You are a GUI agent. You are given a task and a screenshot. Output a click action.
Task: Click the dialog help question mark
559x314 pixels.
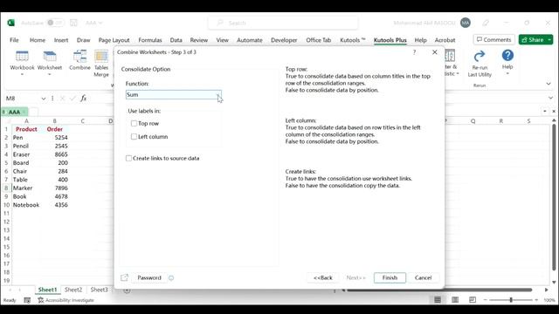tap(414, 52)
